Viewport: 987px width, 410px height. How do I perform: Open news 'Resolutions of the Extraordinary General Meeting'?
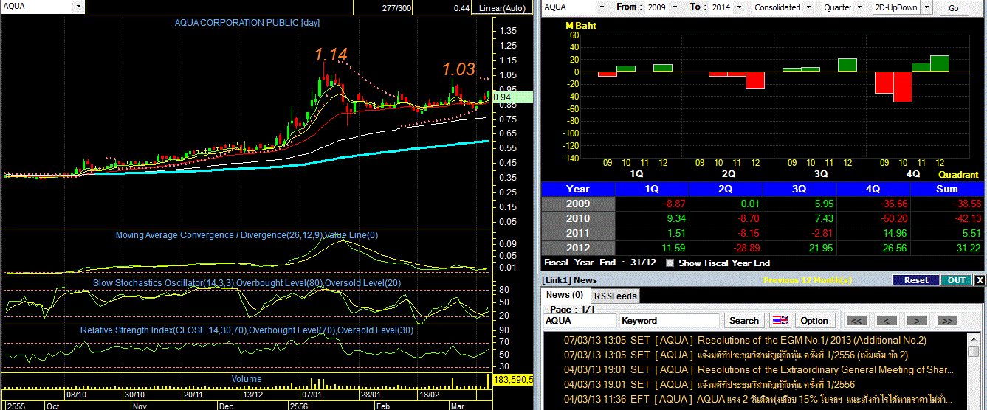[825, 369]
